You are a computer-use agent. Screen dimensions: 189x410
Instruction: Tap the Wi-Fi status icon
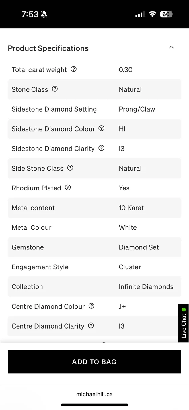click(153, 14)
